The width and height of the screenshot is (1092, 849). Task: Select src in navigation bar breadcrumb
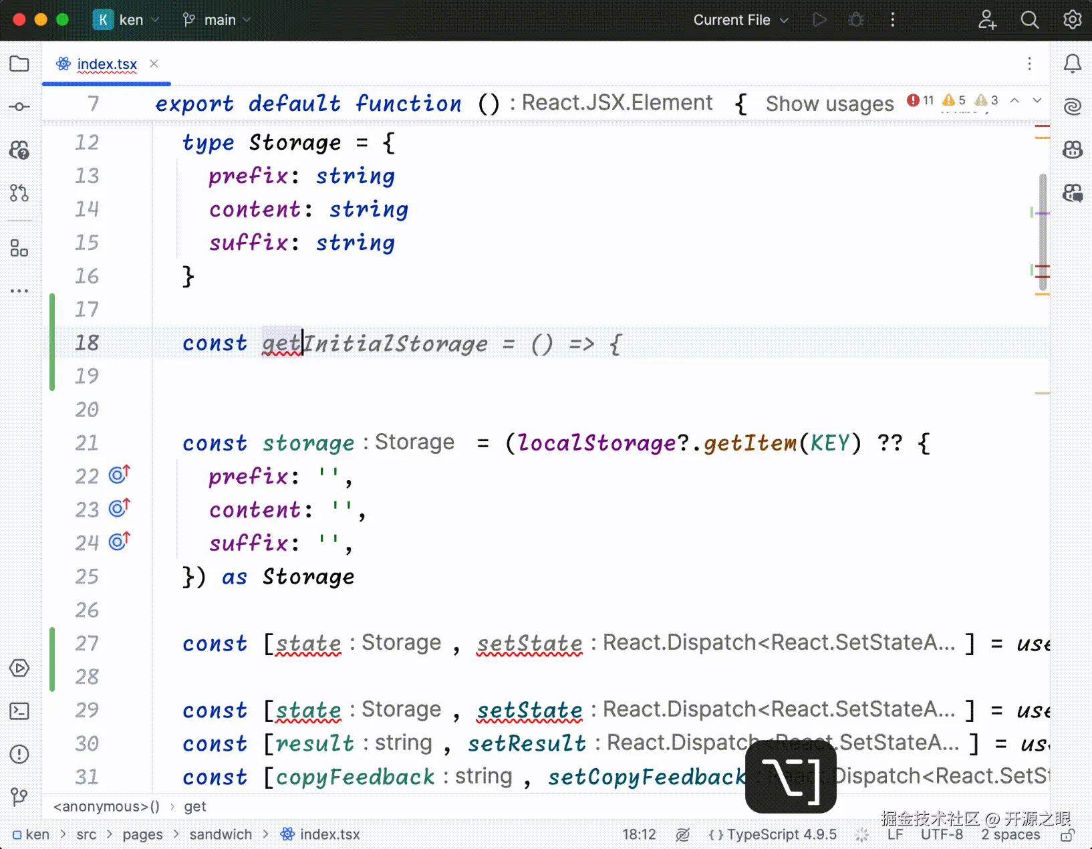tap(86, 835)
